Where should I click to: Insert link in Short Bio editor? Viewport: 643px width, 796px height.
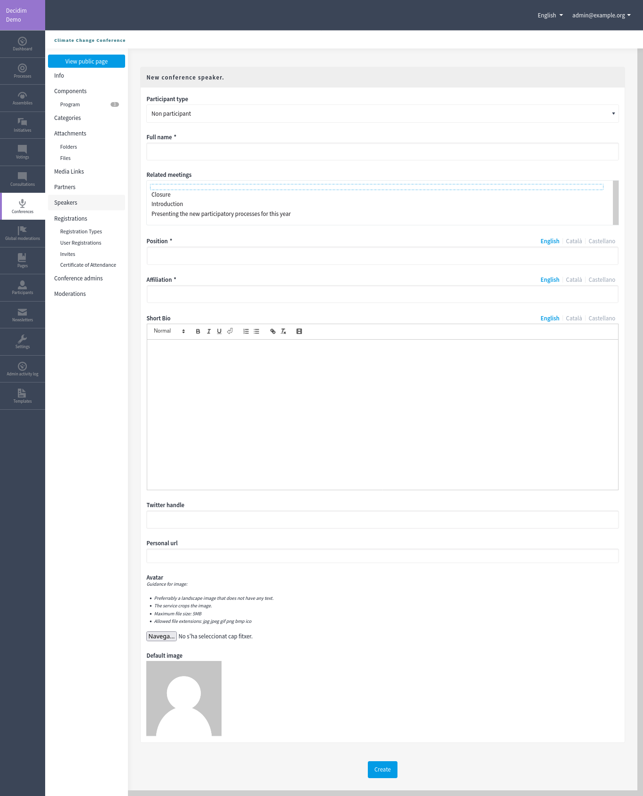273,331
